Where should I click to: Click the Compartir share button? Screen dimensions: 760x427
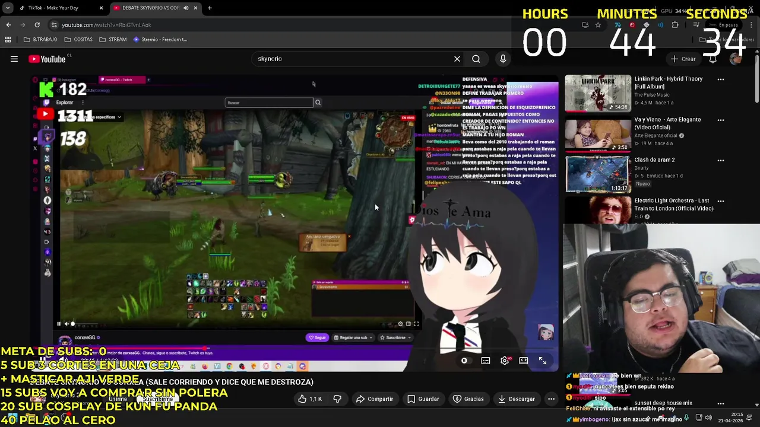pos(375,399)
